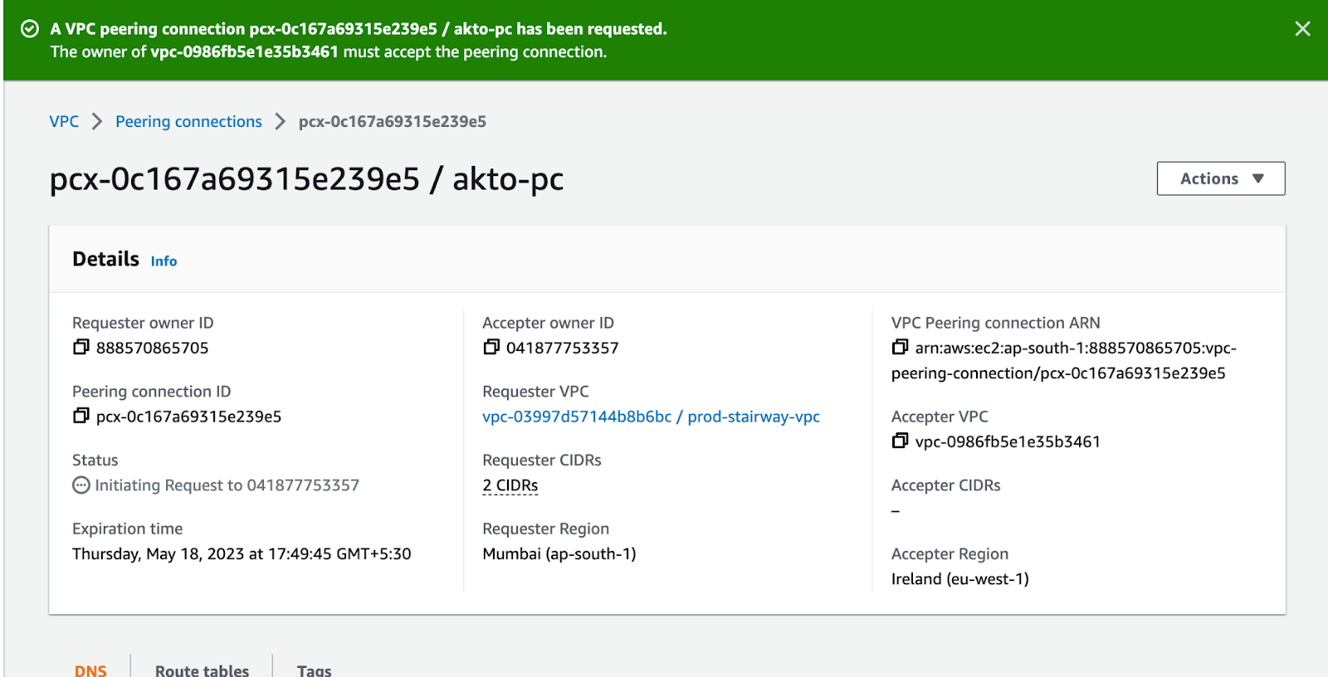
Task: Select the Tags tab
Action: pos(314,670)
